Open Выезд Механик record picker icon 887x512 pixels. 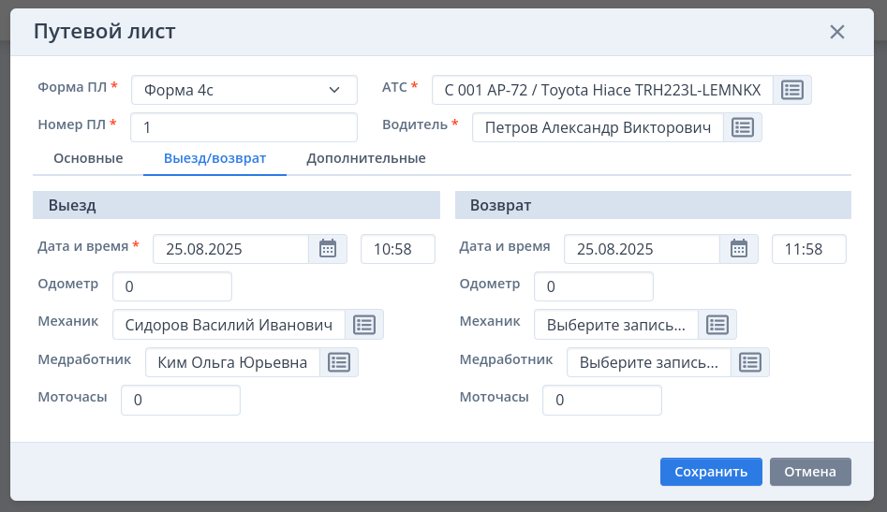(364, 325)
